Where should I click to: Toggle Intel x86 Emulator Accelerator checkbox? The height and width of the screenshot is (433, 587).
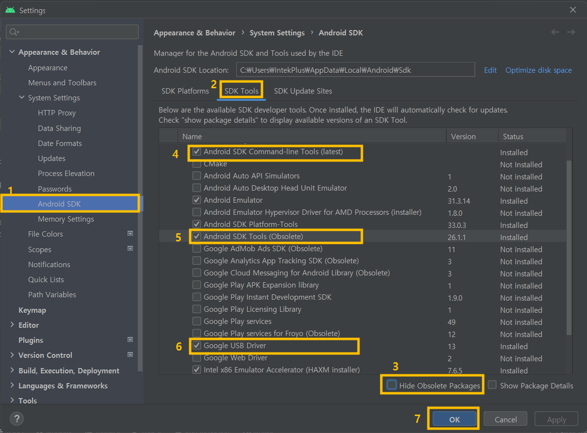pyautogui.click(x=196, y=369)
